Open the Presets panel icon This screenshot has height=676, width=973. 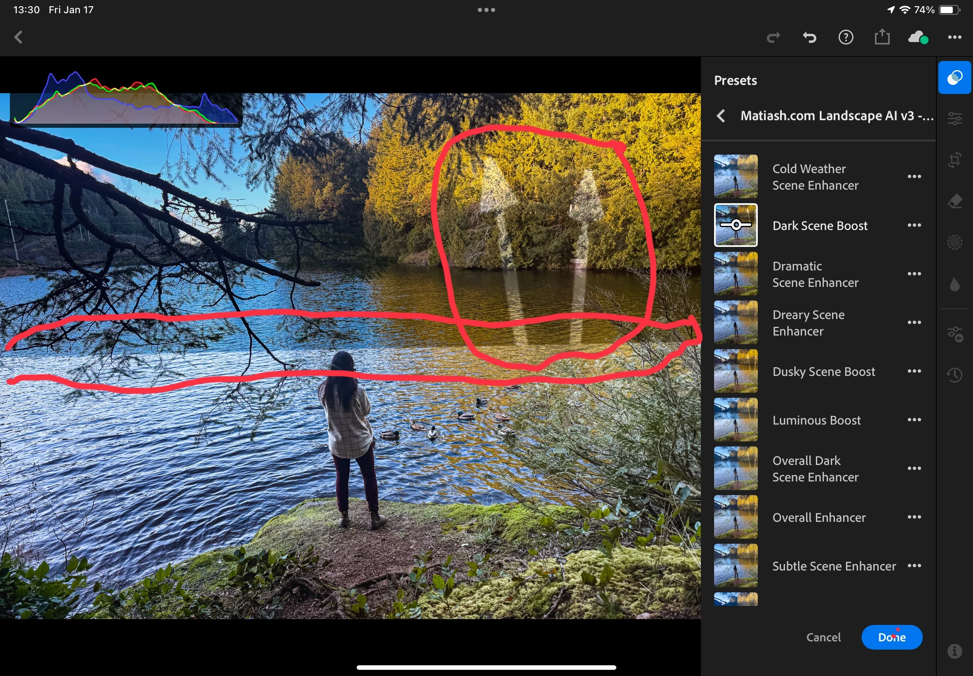(x=954, y=77)
